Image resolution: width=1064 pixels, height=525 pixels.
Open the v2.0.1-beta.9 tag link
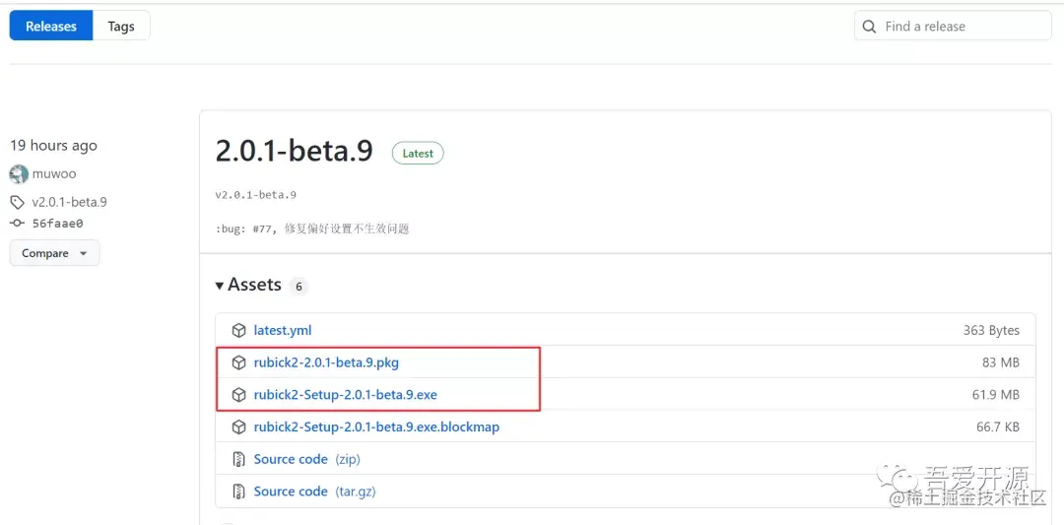(x=69, y=202)
